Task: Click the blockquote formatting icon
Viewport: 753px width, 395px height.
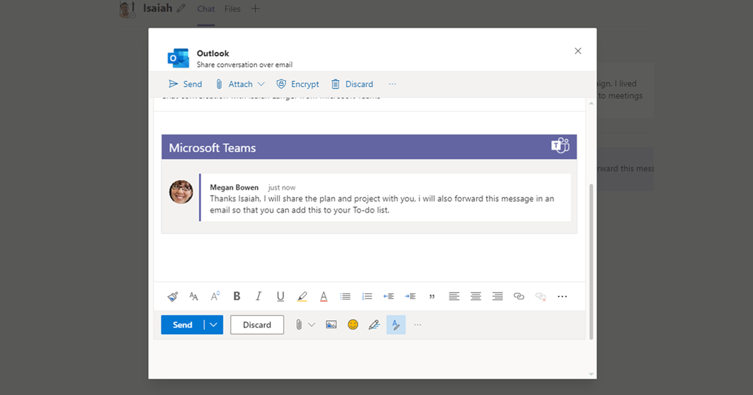Action: (x=432, y=296)
